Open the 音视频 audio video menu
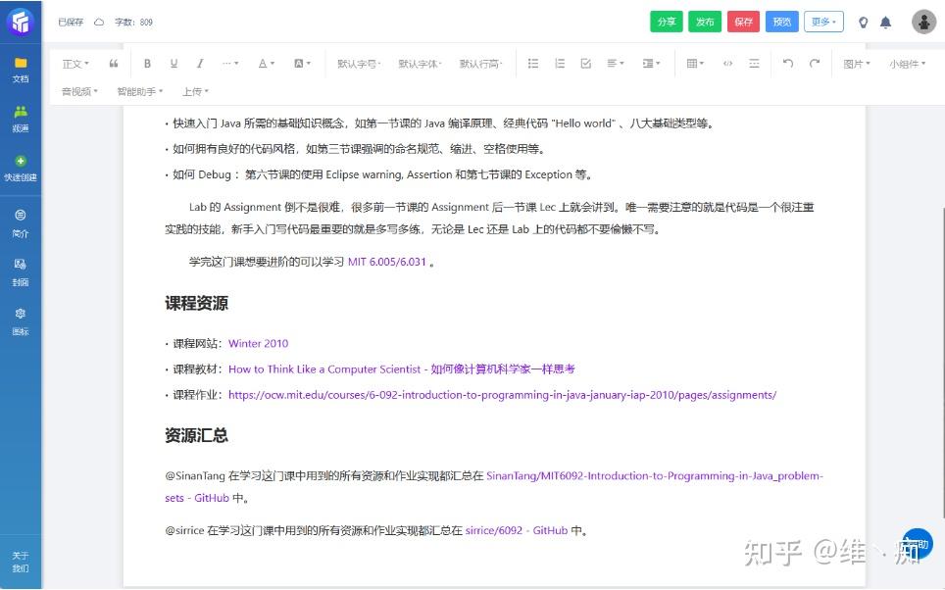This screenshot has width=945, height=590. coord(79,91)
